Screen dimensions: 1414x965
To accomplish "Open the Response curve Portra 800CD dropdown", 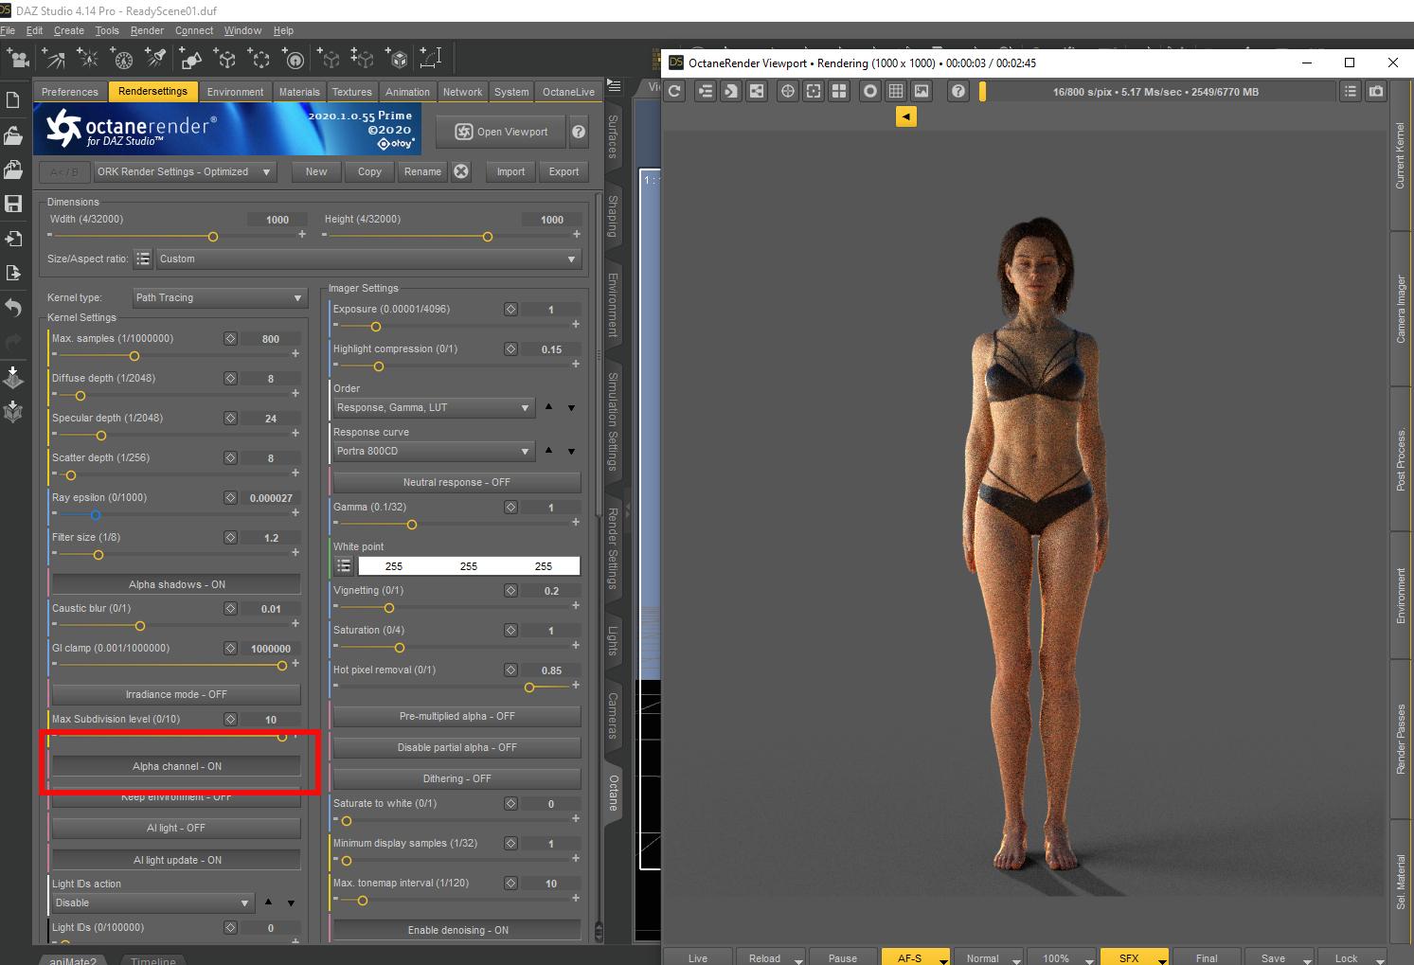I will 434,451.
